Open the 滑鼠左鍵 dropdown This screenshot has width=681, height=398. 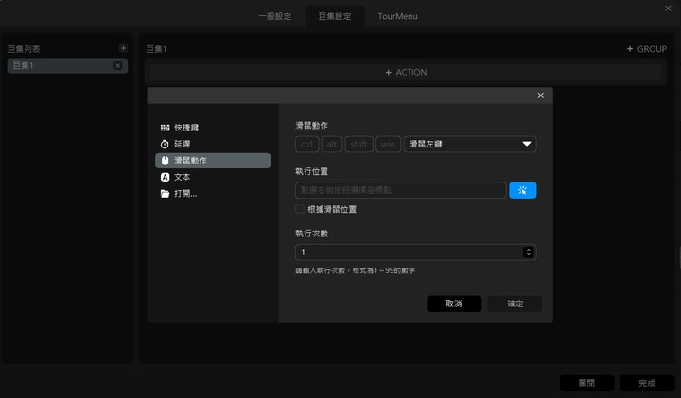coord(470,144)
